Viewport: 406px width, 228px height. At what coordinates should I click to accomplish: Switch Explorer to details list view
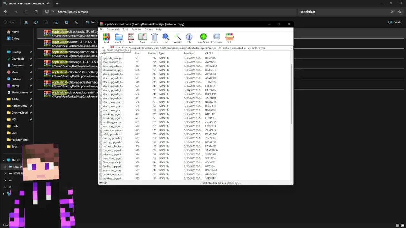pyautogui.click(x=397, y=225)
